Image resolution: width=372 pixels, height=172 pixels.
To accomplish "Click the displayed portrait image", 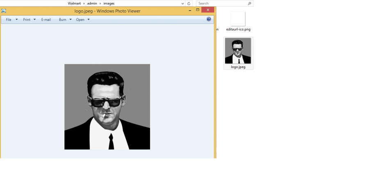I will pos(107,106).
